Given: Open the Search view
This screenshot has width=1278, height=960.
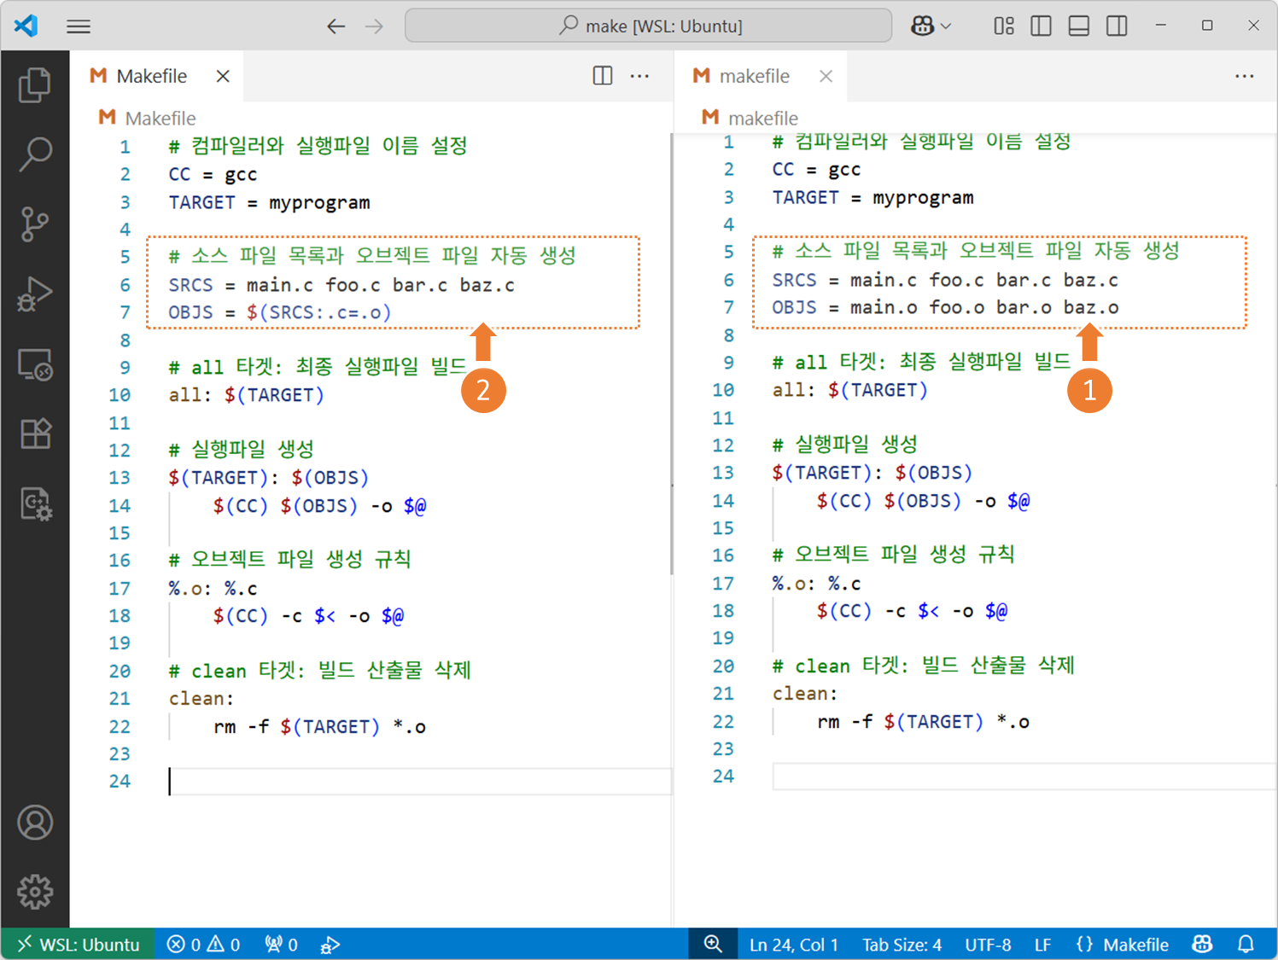Looking at the screenshot, I should point(35,154).
